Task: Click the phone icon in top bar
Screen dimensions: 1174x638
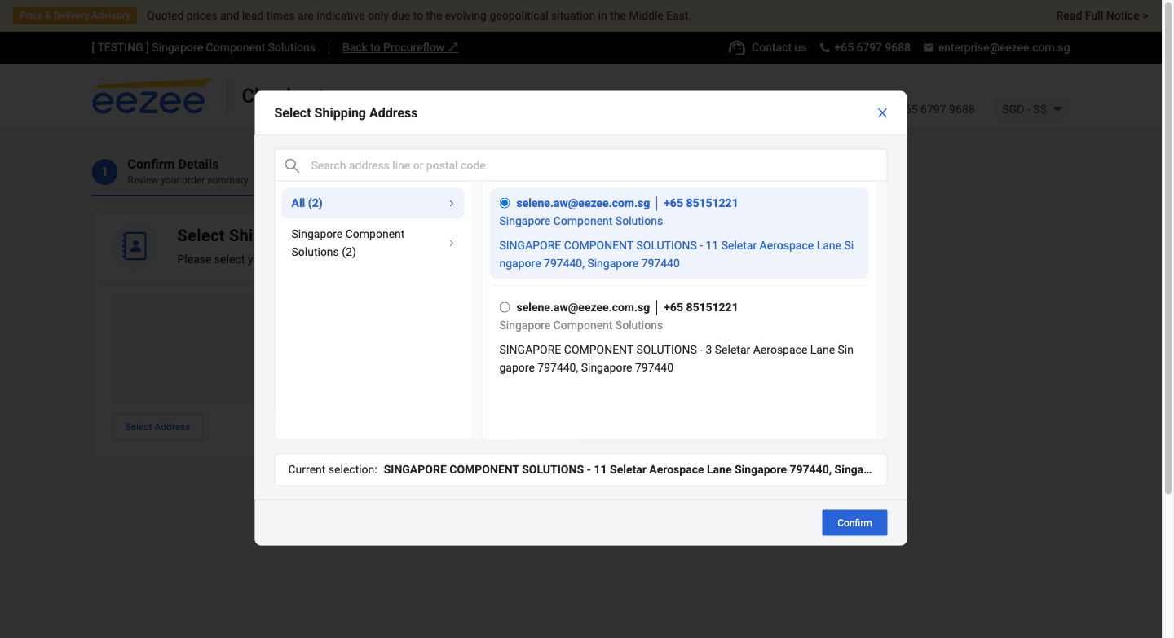Action: pyautogui.click(x=825, y=47)
